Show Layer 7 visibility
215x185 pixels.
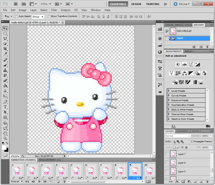(167, 154)
